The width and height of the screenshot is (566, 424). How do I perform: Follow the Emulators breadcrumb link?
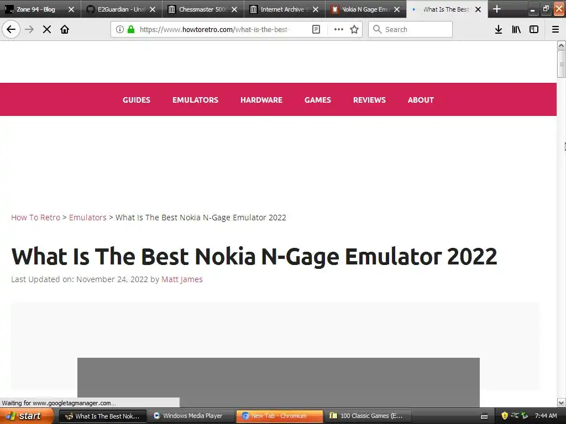tap(88, 218)
